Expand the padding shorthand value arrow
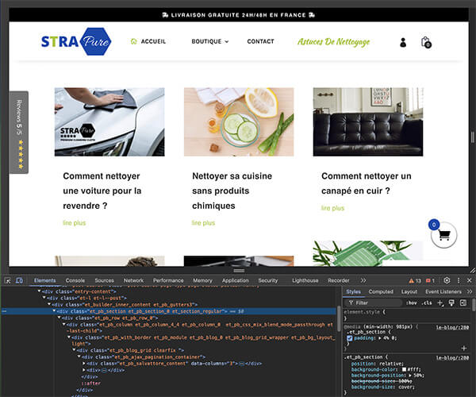476x397 pixels. coord(381,338)
